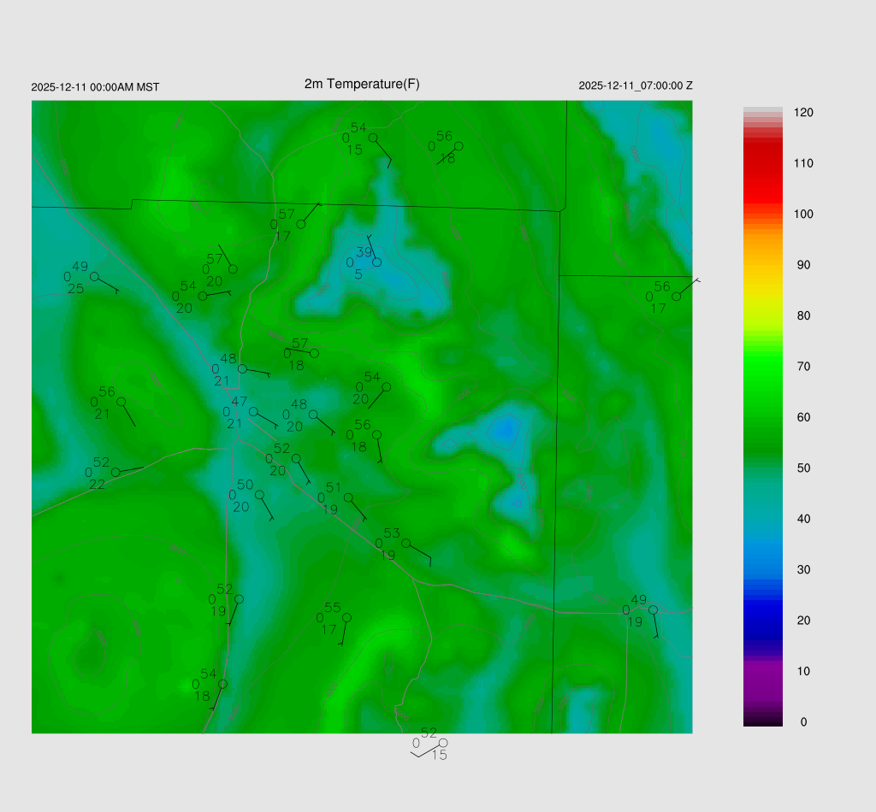Screen dimensions: 876x812
Task: Select the 49/19 station in the lower right
Action: [653, 609]
